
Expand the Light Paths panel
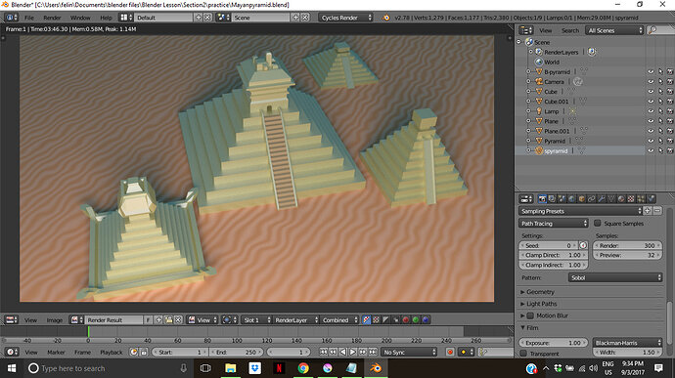coord(541,304)
